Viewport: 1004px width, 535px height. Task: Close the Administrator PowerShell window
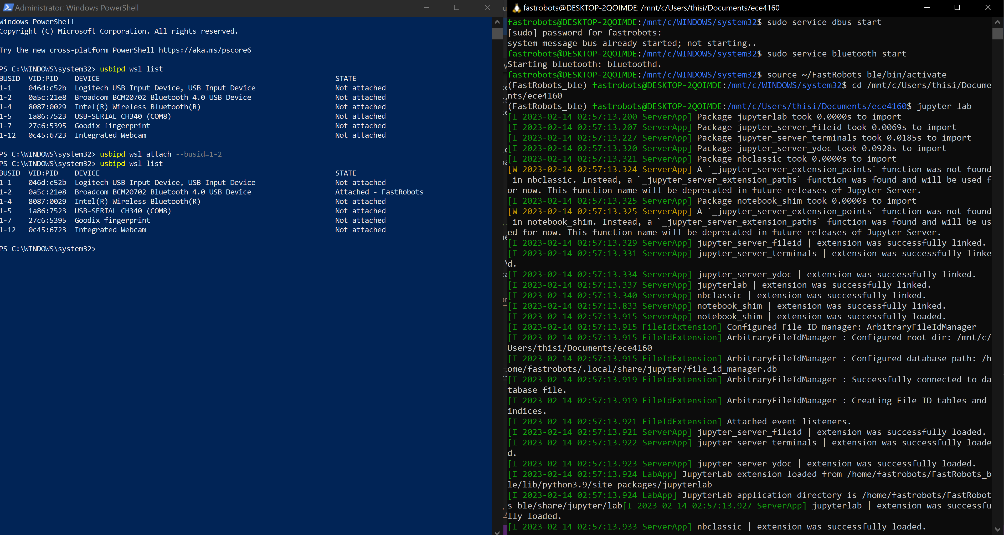point(487,7)
